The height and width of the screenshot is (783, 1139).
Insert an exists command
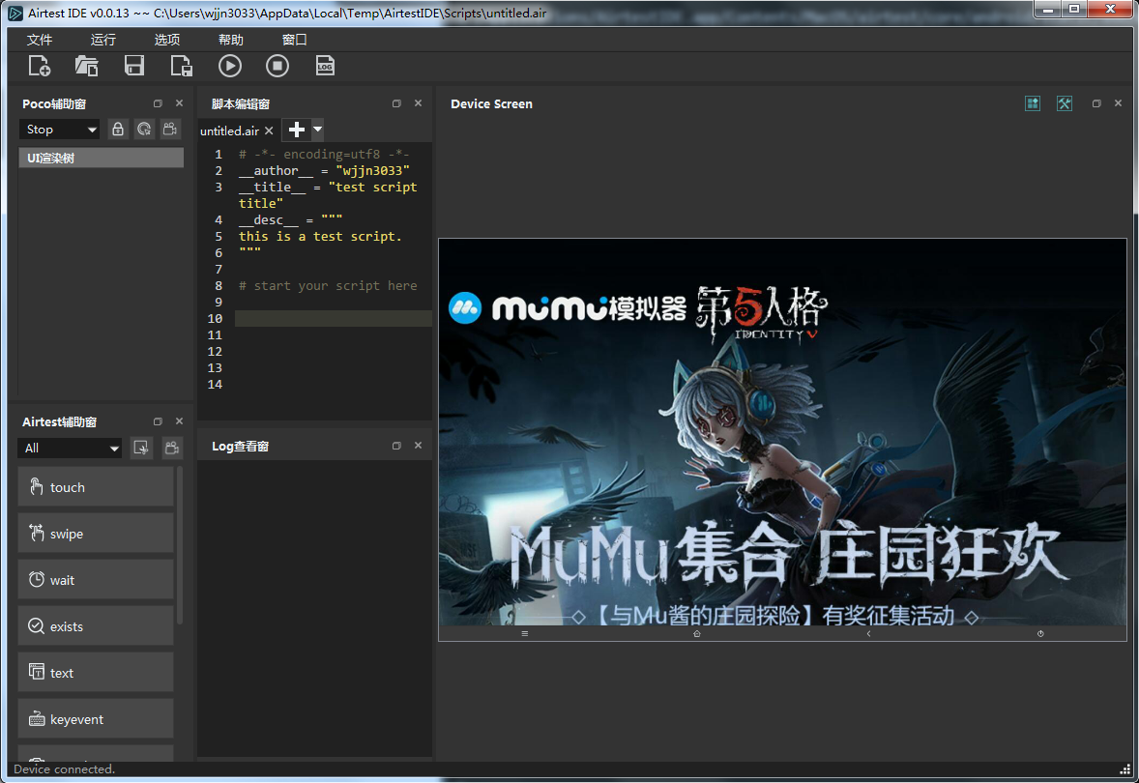click(95, 626)
